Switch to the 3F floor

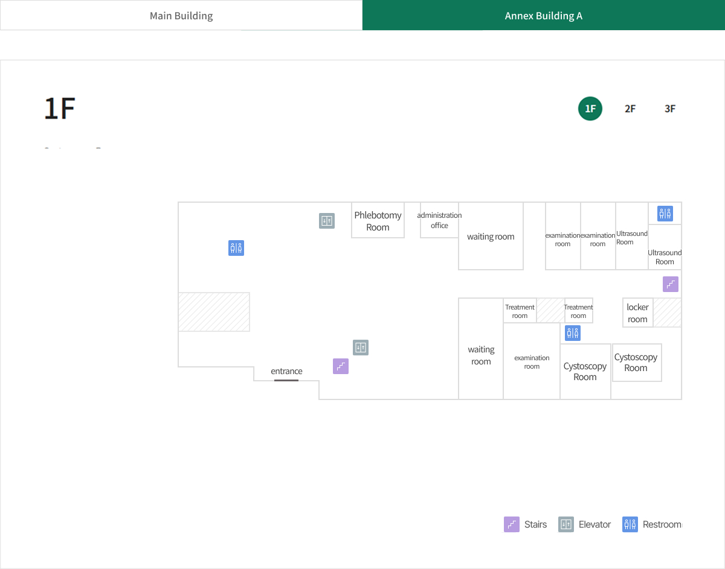pos(670,109)
